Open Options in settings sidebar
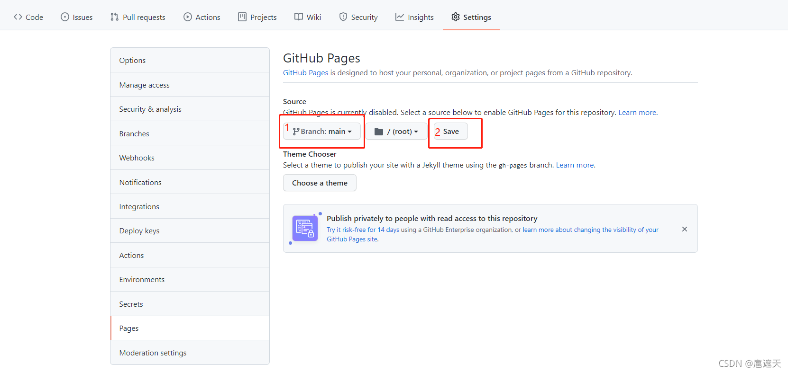 (x=190, y=60)
